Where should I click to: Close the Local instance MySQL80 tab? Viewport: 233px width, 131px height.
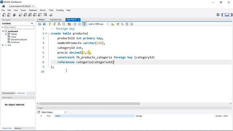[x=33, y=7]
